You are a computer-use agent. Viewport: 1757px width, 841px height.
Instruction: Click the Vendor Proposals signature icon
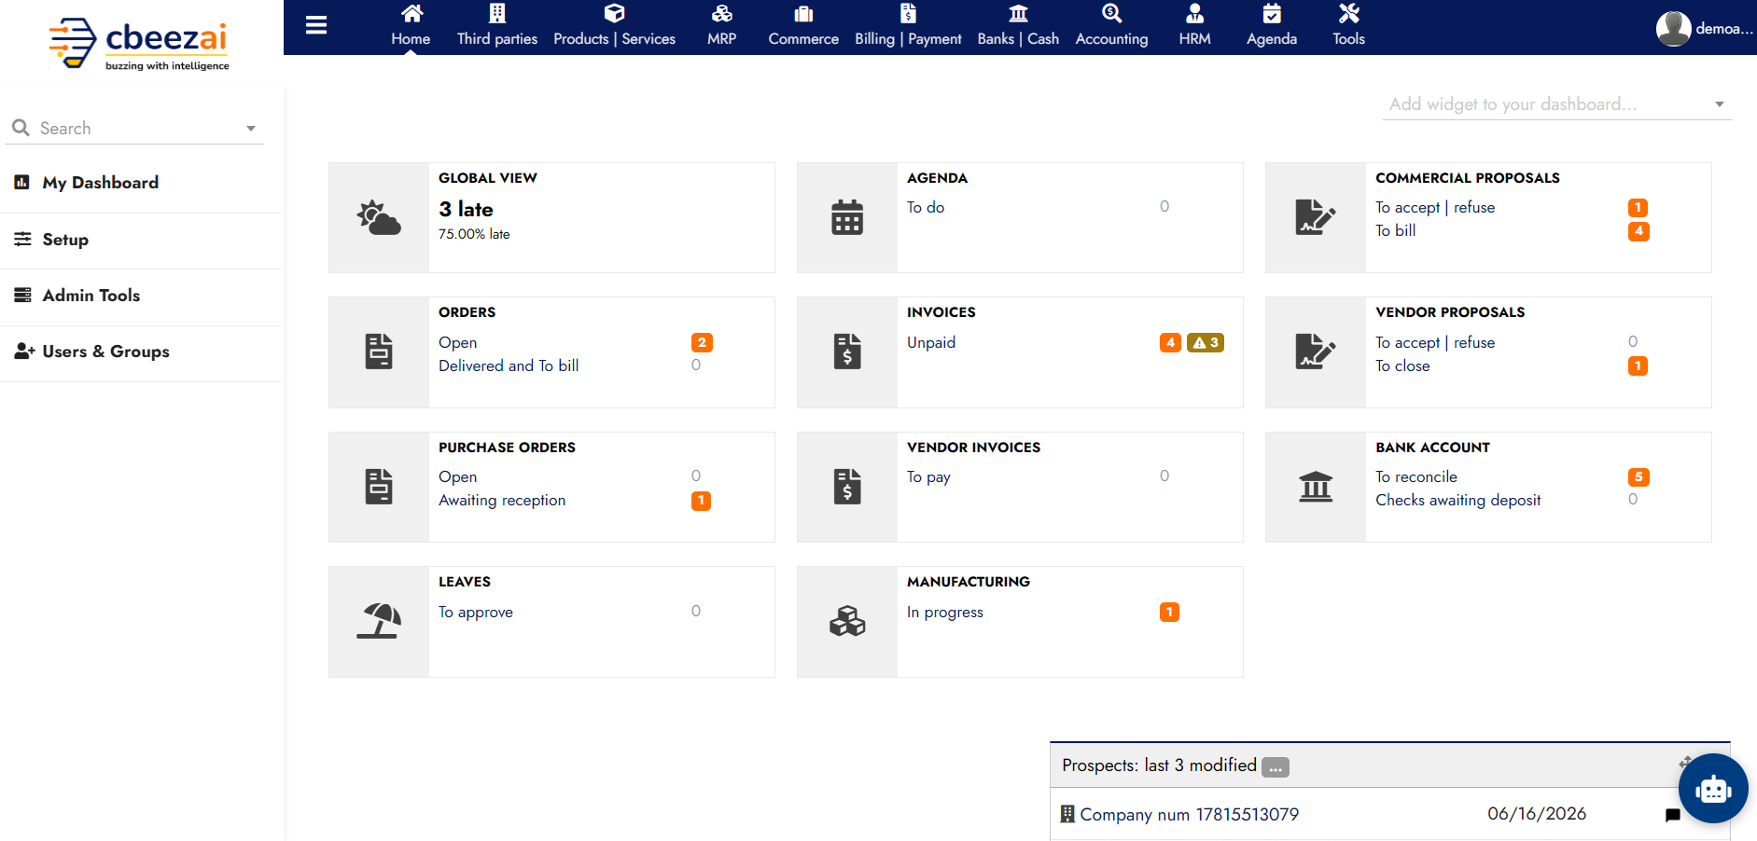click(1316, 352)
